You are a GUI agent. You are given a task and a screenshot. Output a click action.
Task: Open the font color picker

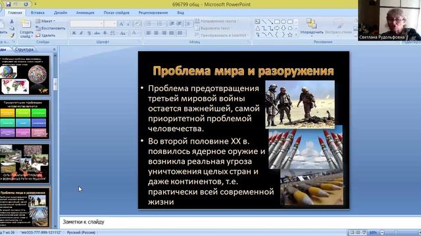point(134,33)
